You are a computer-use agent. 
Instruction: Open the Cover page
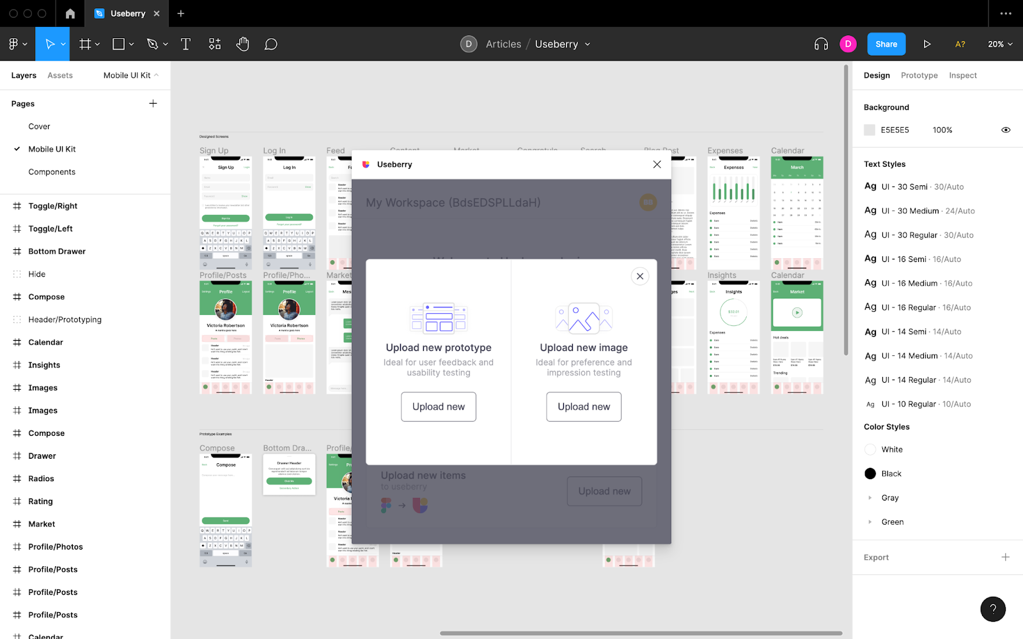click(x=39, y=127)
